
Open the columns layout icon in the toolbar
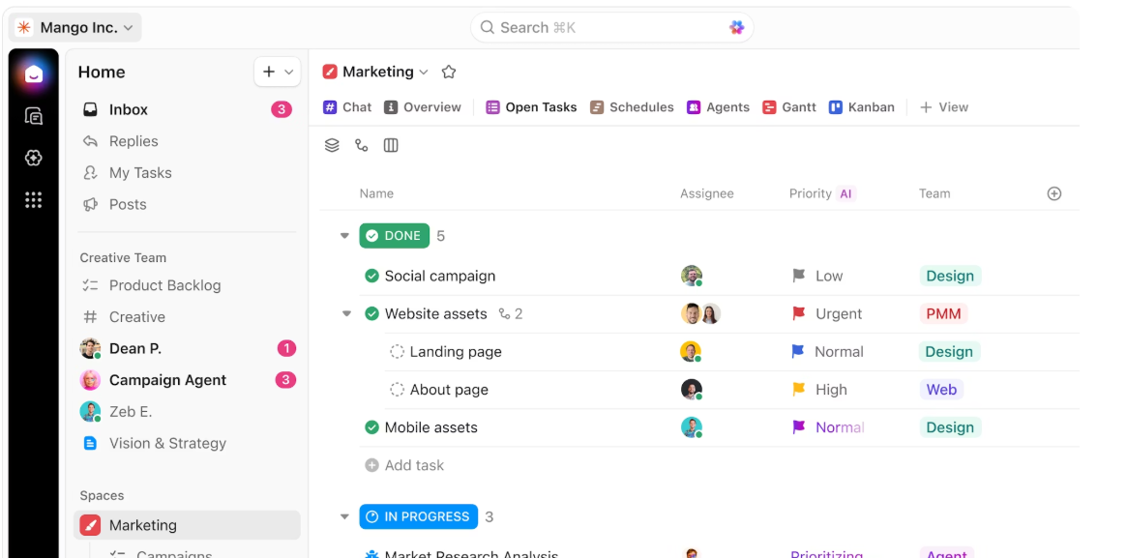point(390,145)
